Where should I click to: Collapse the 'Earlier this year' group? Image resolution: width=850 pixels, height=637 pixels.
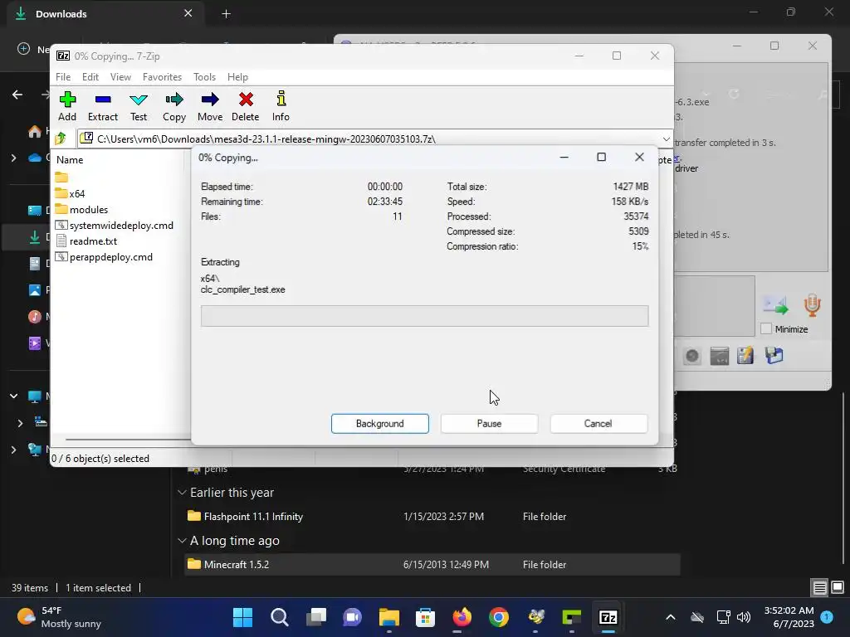[182, 493]
